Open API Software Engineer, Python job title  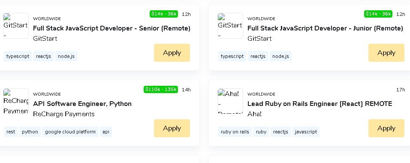pyautogui.click(x=82, y=104)
